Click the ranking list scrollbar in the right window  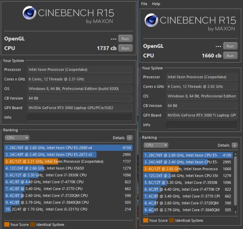pyautogui.click(x=236, y=180)
